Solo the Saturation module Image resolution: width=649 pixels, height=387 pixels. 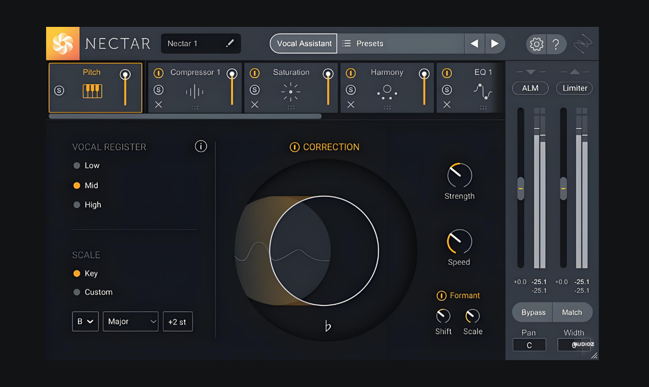(x=255, y=90)
